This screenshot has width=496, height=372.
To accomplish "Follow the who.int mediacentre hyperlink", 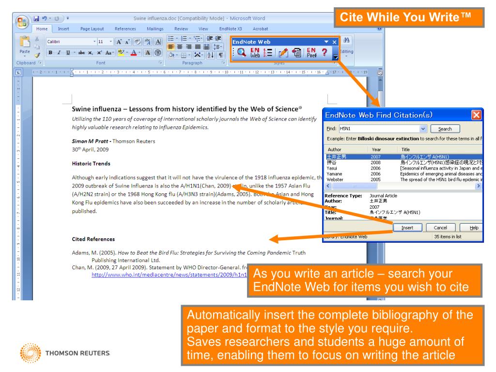I will (x=169, y=275).
